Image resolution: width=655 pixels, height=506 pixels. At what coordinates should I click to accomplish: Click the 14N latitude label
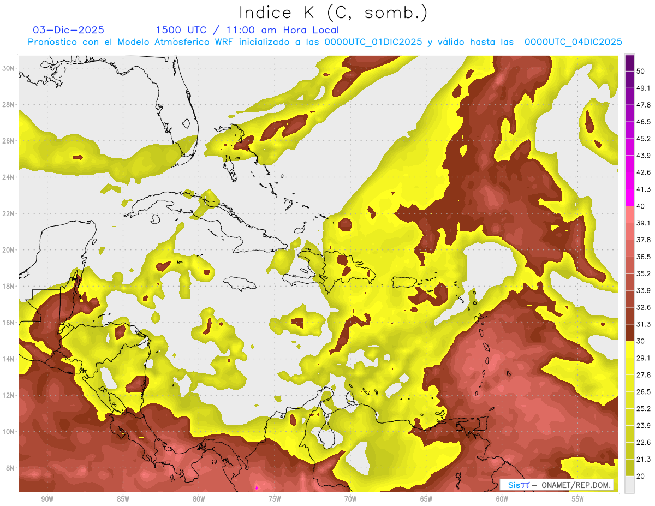(9, 359)
